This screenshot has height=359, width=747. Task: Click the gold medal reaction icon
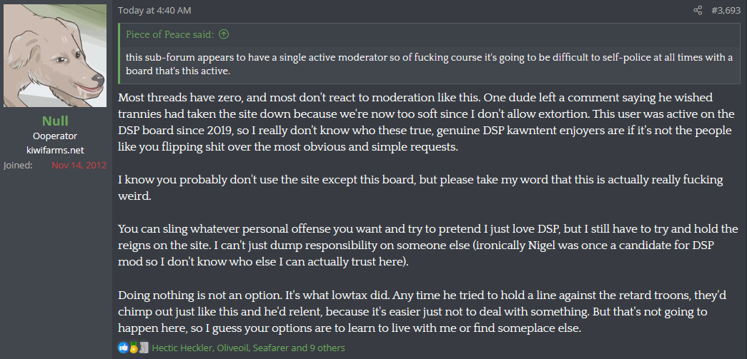[134, 348]
